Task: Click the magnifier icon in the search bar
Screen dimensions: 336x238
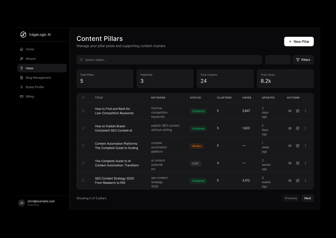Action: pos(81,60)
